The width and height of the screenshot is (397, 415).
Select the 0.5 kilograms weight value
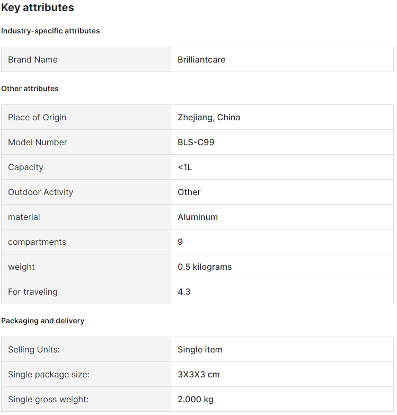tap(205, 267)
